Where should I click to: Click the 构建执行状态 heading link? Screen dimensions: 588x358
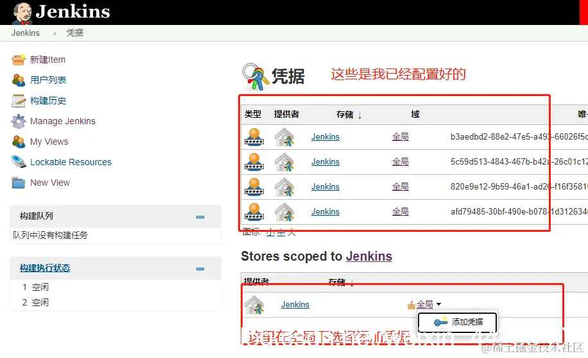pos(45,268)
